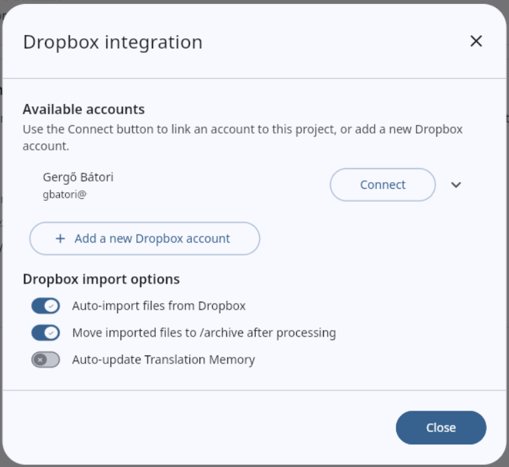Click the checkmark knob of the Auto-import toggle

pyautogui.click(x=51, y=306)
